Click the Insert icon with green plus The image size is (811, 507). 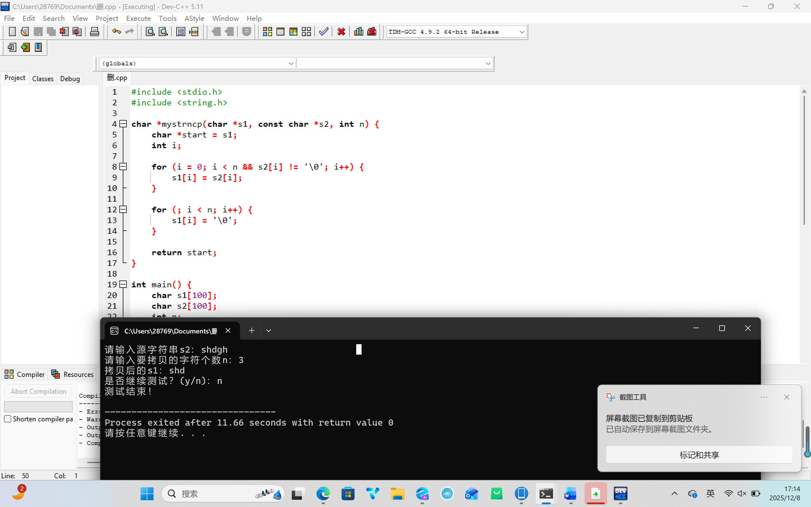(25, 47)
